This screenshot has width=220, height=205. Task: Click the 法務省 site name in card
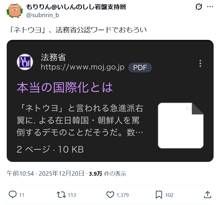click(x=53, y=57)
